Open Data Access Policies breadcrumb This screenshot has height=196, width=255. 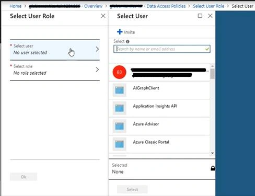coord(166,6)
